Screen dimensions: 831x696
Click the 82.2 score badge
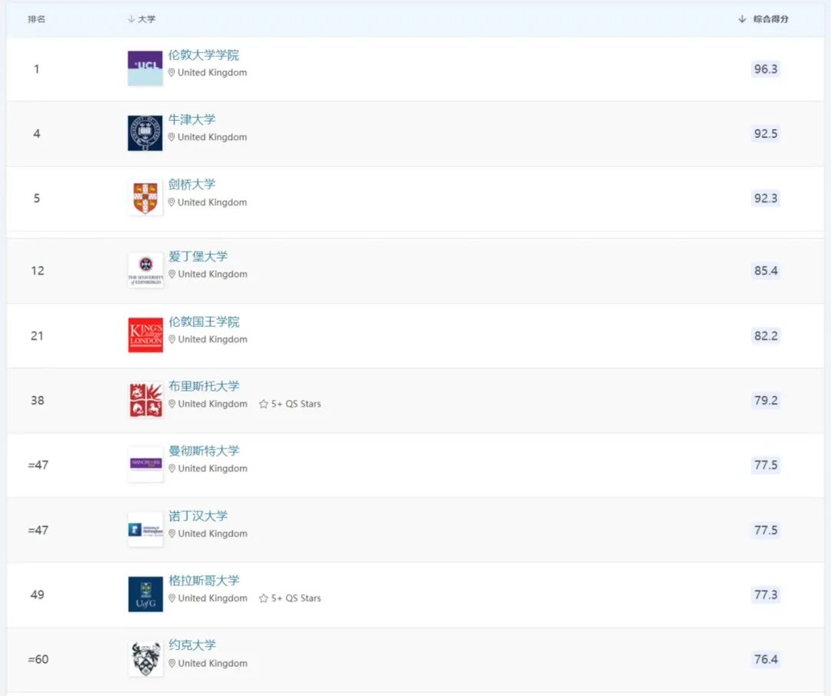click(x=766, y=336)
